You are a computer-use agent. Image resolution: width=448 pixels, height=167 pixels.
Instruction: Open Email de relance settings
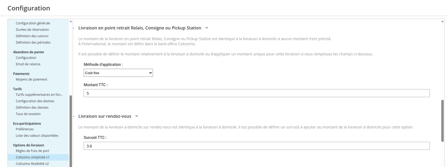[x=28, y=64]
